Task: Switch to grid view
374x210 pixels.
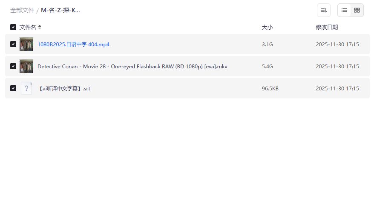Action: (357, 10)
